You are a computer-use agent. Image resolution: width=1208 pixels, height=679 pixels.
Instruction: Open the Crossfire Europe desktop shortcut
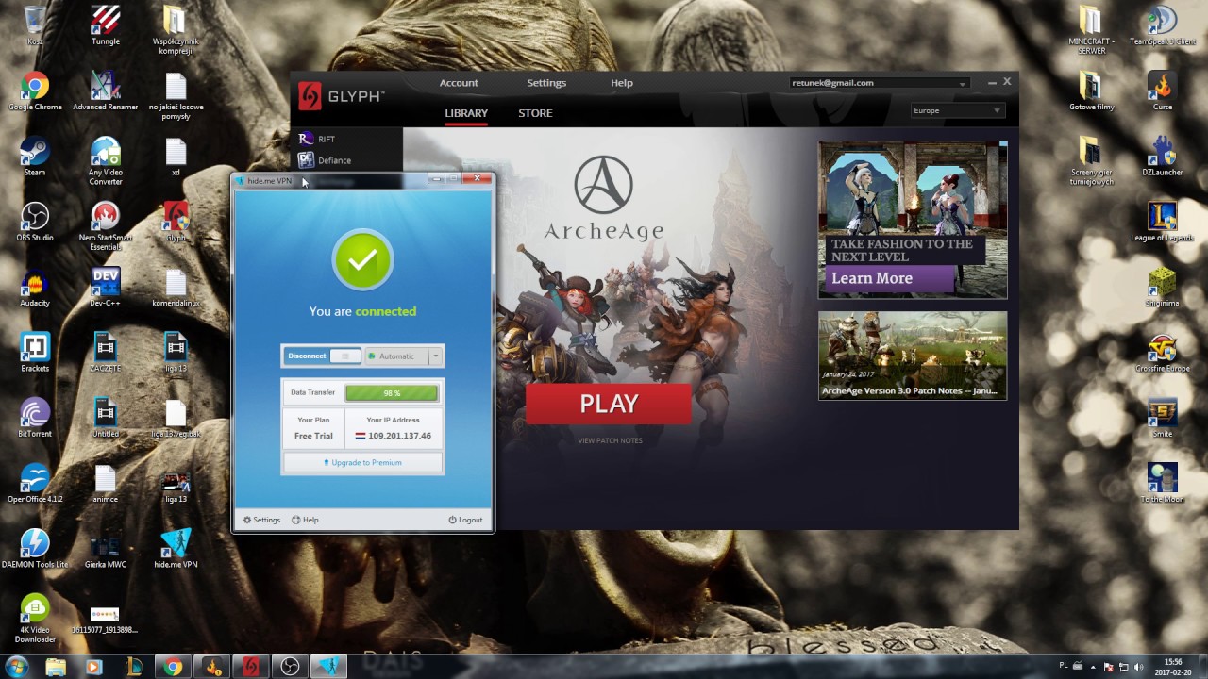1162,351
